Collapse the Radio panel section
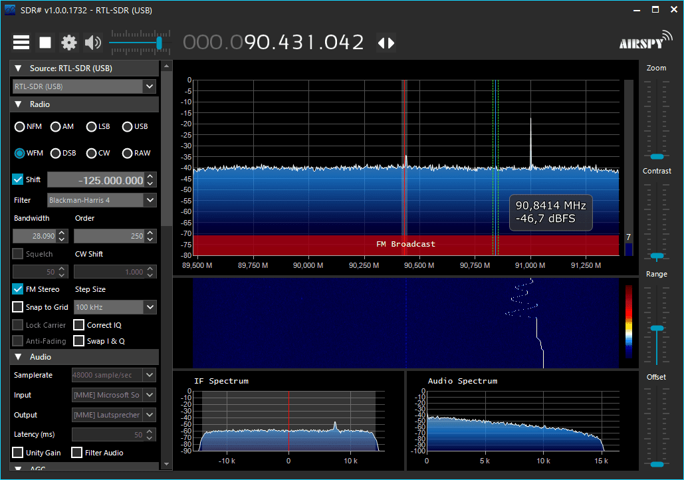The image size is (684, 480). tap(18, 104)
